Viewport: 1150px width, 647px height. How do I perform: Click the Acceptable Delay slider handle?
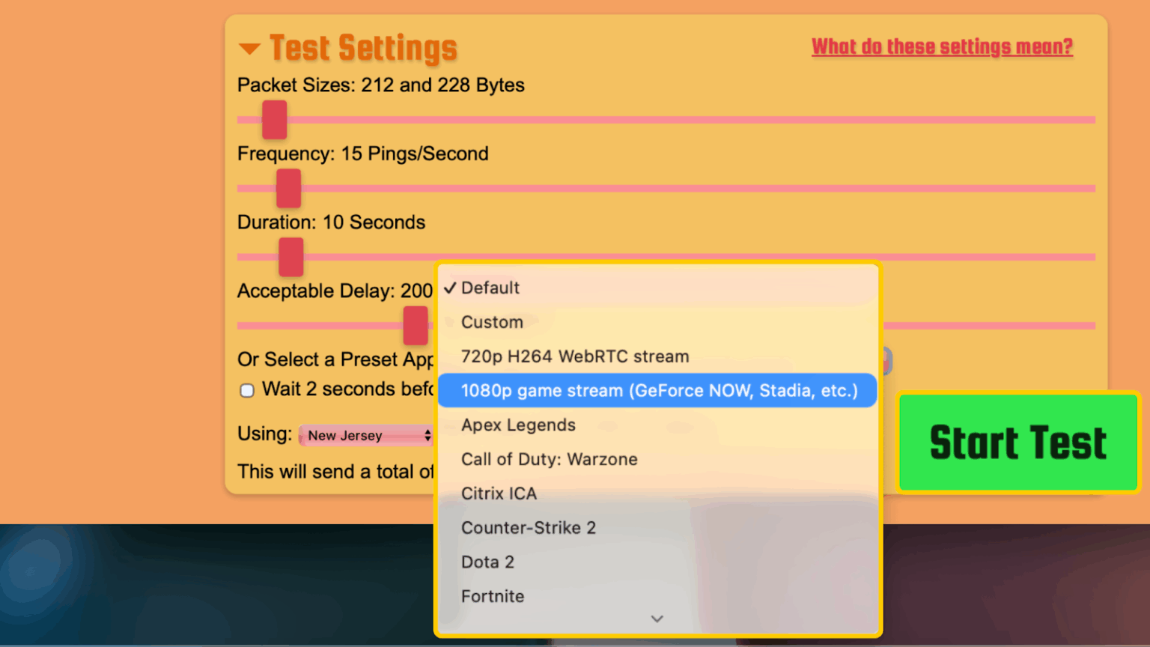[x=416, y=326]
